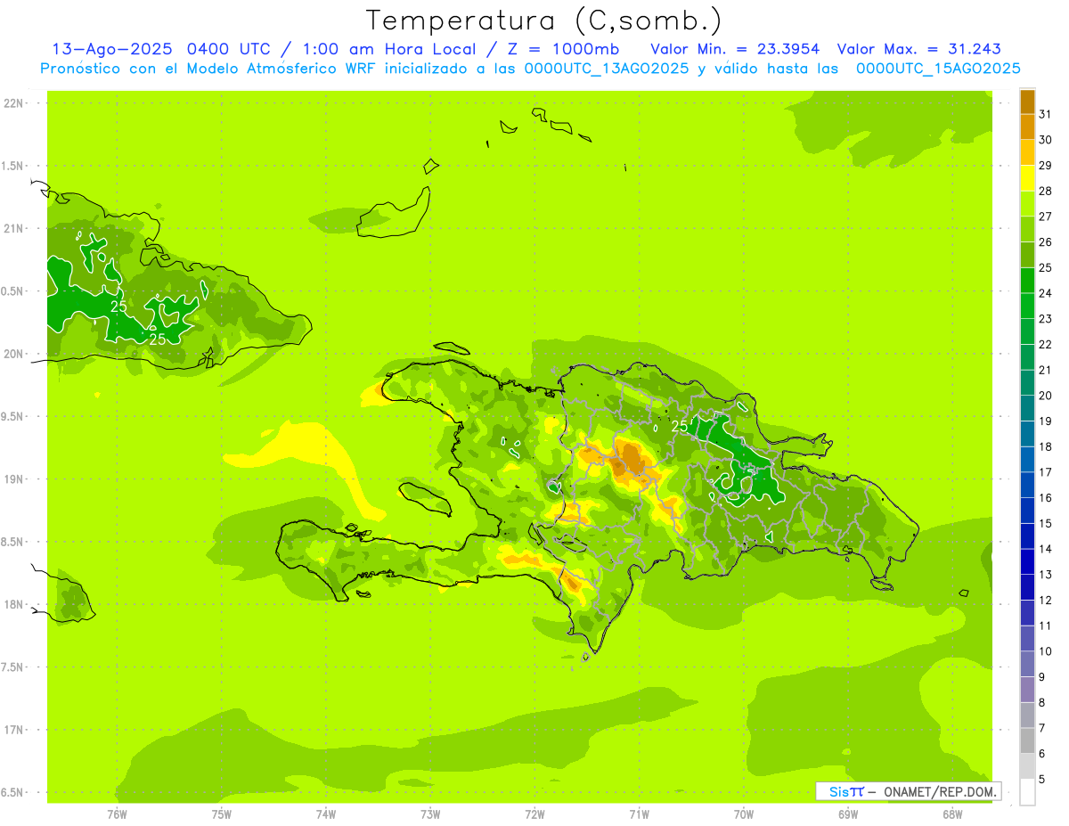Click the colorbar label 10
The height and width of the screenshot is (826, 1069).
pyautogui.click(x=1046, y=651)
